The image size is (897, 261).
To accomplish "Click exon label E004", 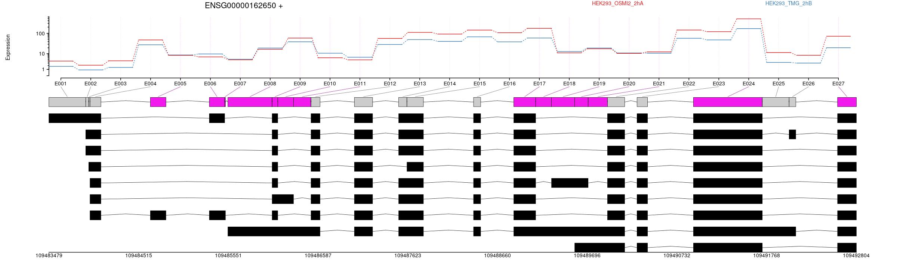I will point(150,84).
